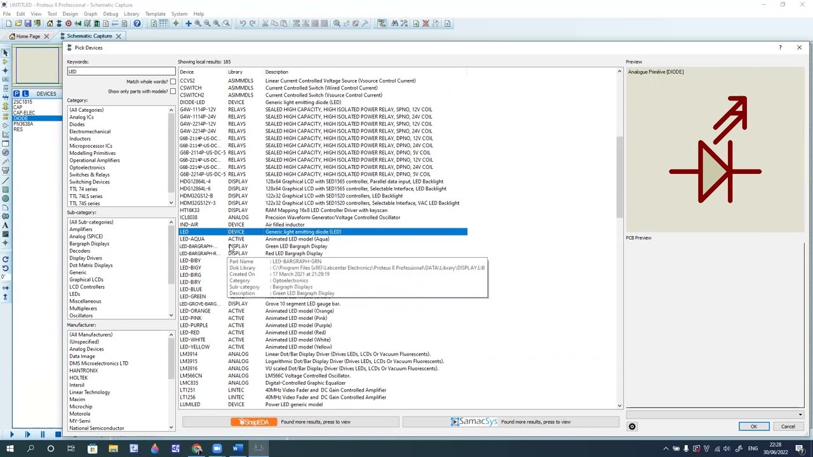Click the Open Project folder icon
Image resolution: width=813 pixels, height=457 pixels.
[x=18, y=23]
